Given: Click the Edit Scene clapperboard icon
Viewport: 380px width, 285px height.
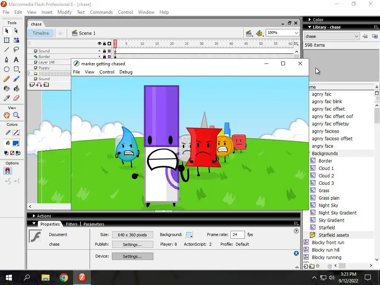Looking at the screenshot, I should [x=249, y=33].
